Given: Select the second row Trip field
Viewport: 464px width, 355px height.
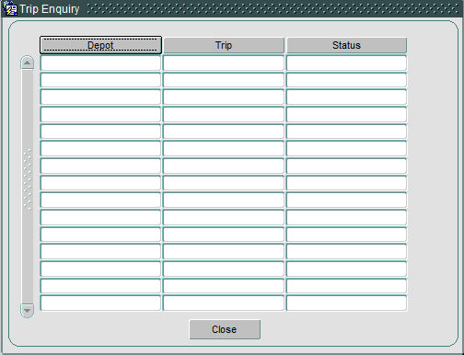Looking at the screenshot, I should coord(224,80).
